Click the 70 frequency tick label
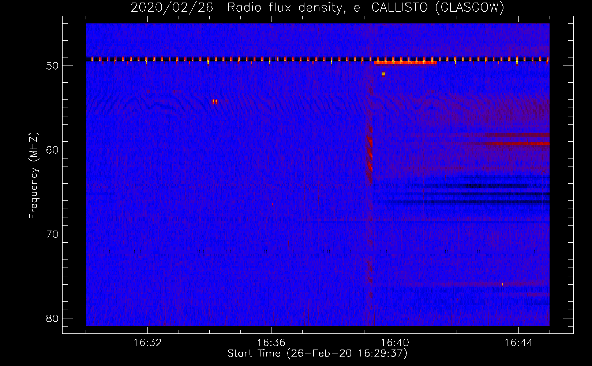Image resolution: width=592 pixels, height=366 pixels. pos(52,234)
